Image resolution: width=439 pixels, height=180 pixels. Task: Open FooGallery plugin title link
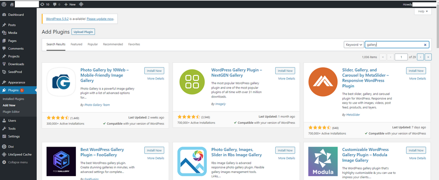tap(102, 152)
